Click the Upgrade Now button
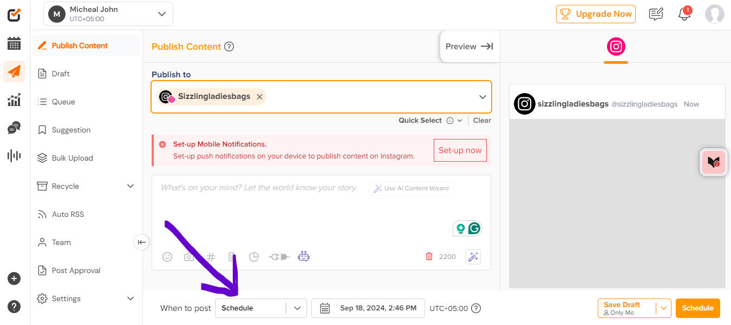This screenshot has height=325, width=731. [596, 14]
